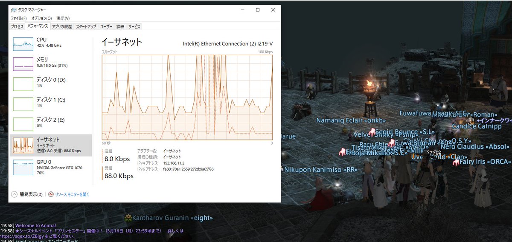Click the Task Manager title bar icon

(x=13, y=9)
